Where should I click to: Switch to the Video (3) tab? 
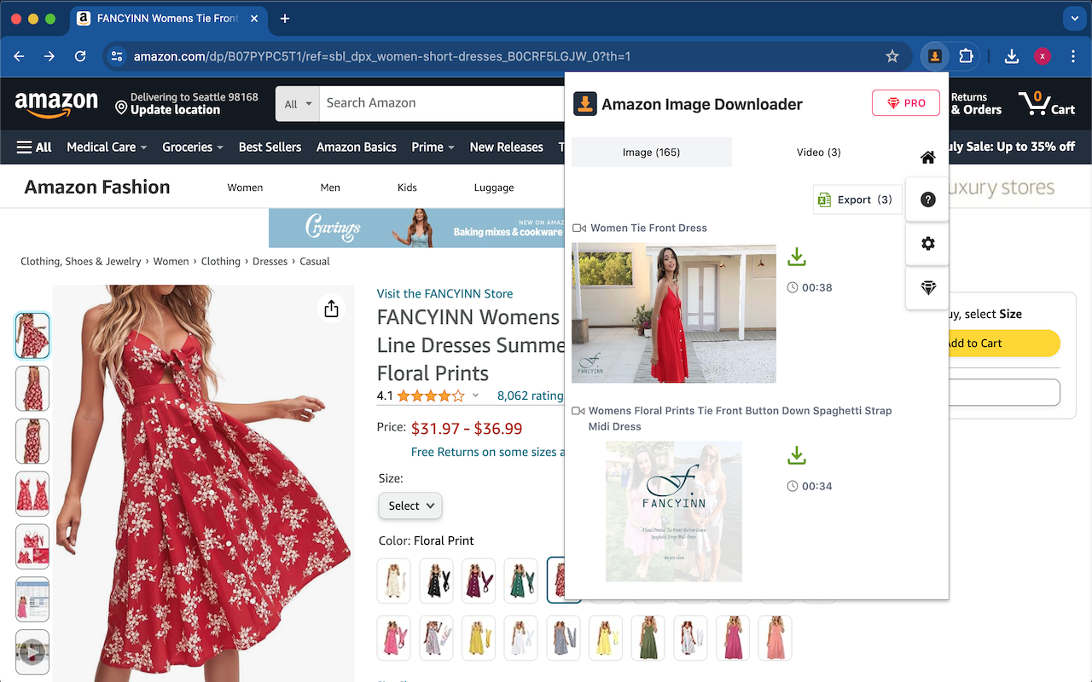(x=818, y=153)
